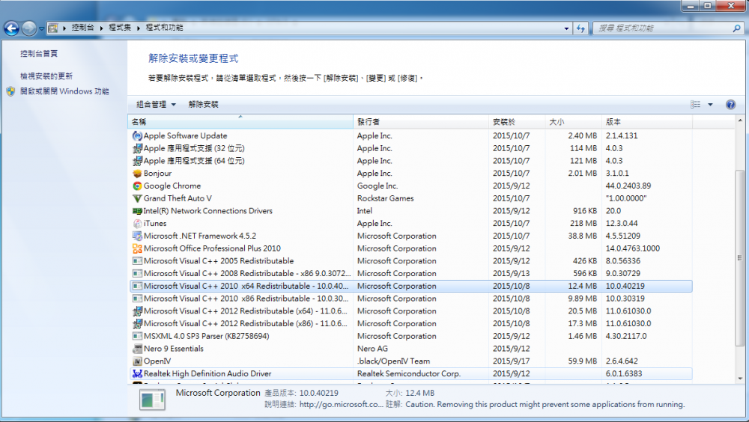Click Rockstar Games publisher cell
The image size is (749, 422).
(x=386, y=198)
